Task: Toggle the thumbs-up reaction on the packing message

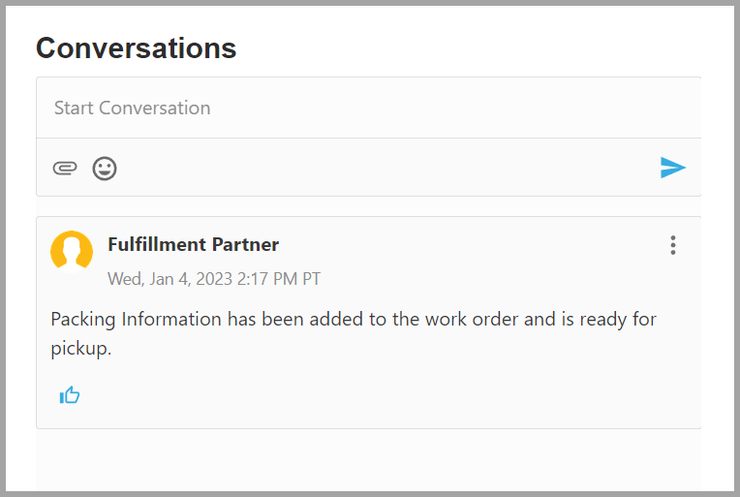Action: 70,395
